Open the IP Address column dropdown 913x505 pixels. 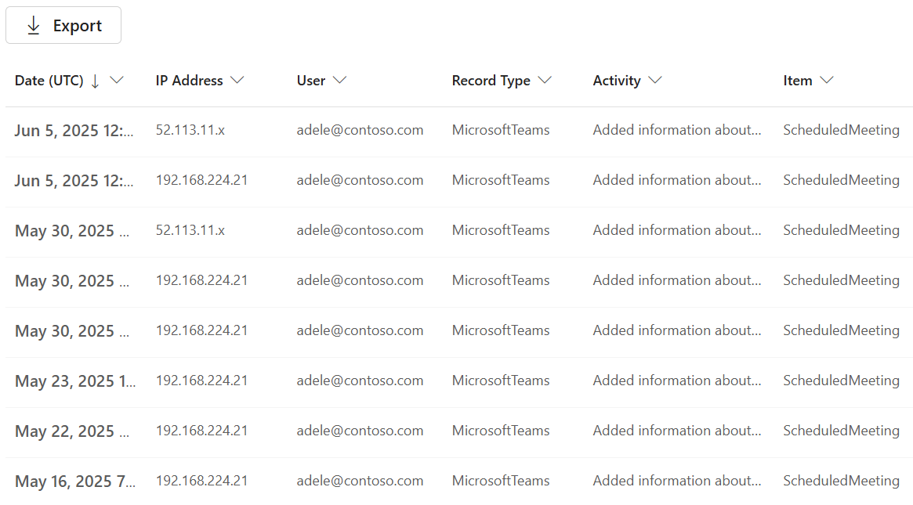point(237,80)
